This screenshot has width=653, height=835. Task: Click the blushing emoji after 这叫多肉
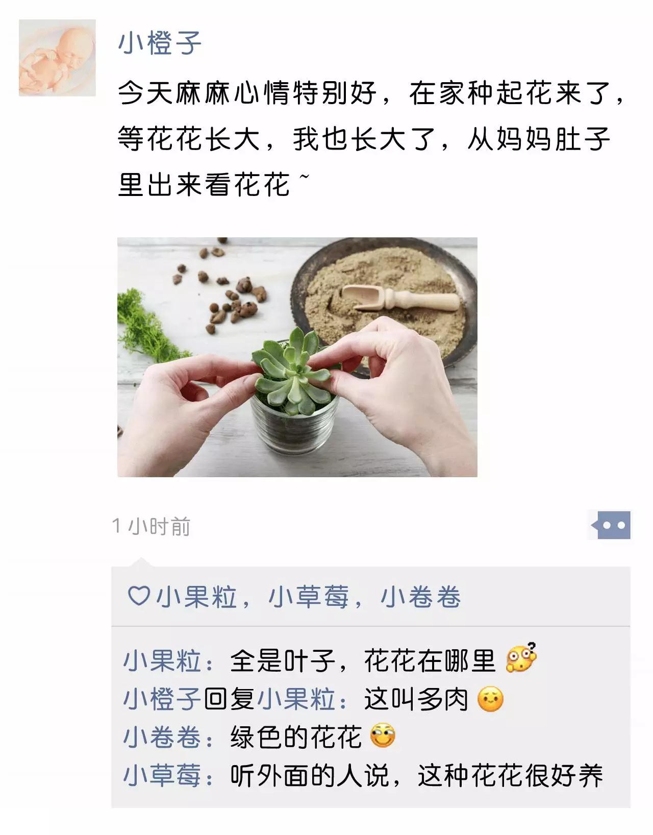[490, 699]
